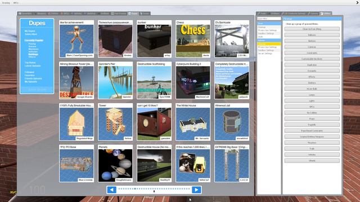The width and height of the screenshot is (360, 202).
Task: Open 'TF2 Base' dupe thumbnail
Action: [x=76, y=163]
